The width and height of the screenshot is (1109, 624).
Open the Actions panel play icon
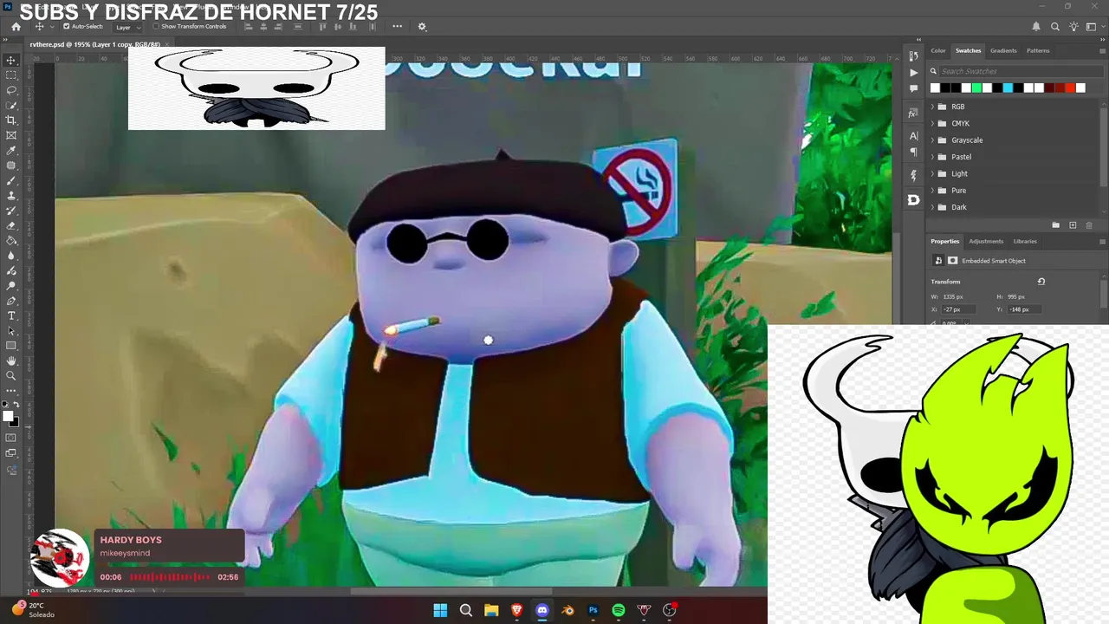coord(913,73)
